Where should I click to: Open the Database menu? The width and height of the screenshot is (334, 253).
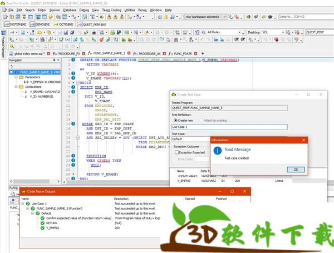pyautogui.click(x=70, y=10)
